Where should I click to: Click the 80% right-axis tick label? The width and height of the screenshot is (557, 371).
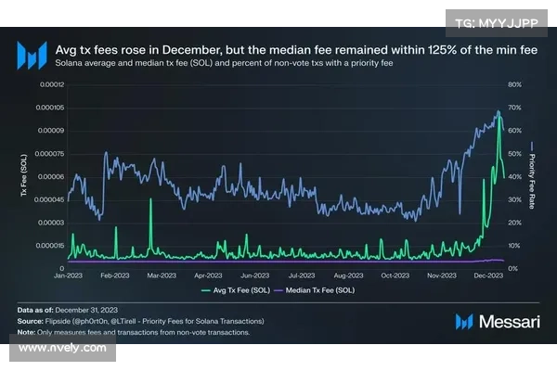pyautogui.click(x=514, y=84)
